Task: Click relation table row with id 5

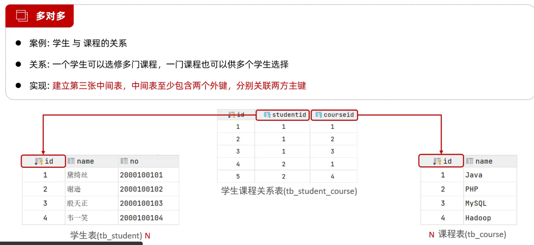Action: tap(287, 176)
